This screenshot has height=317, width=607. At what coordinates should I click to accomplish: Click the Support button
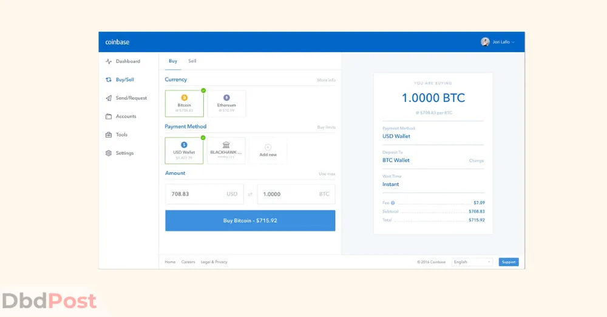point(509,262)
